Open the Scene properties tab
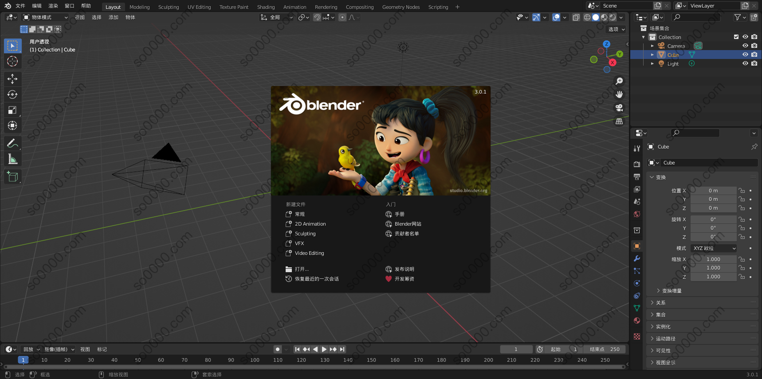Image resolution: width=762 pixels, height=379 pixels. point(637,202)
